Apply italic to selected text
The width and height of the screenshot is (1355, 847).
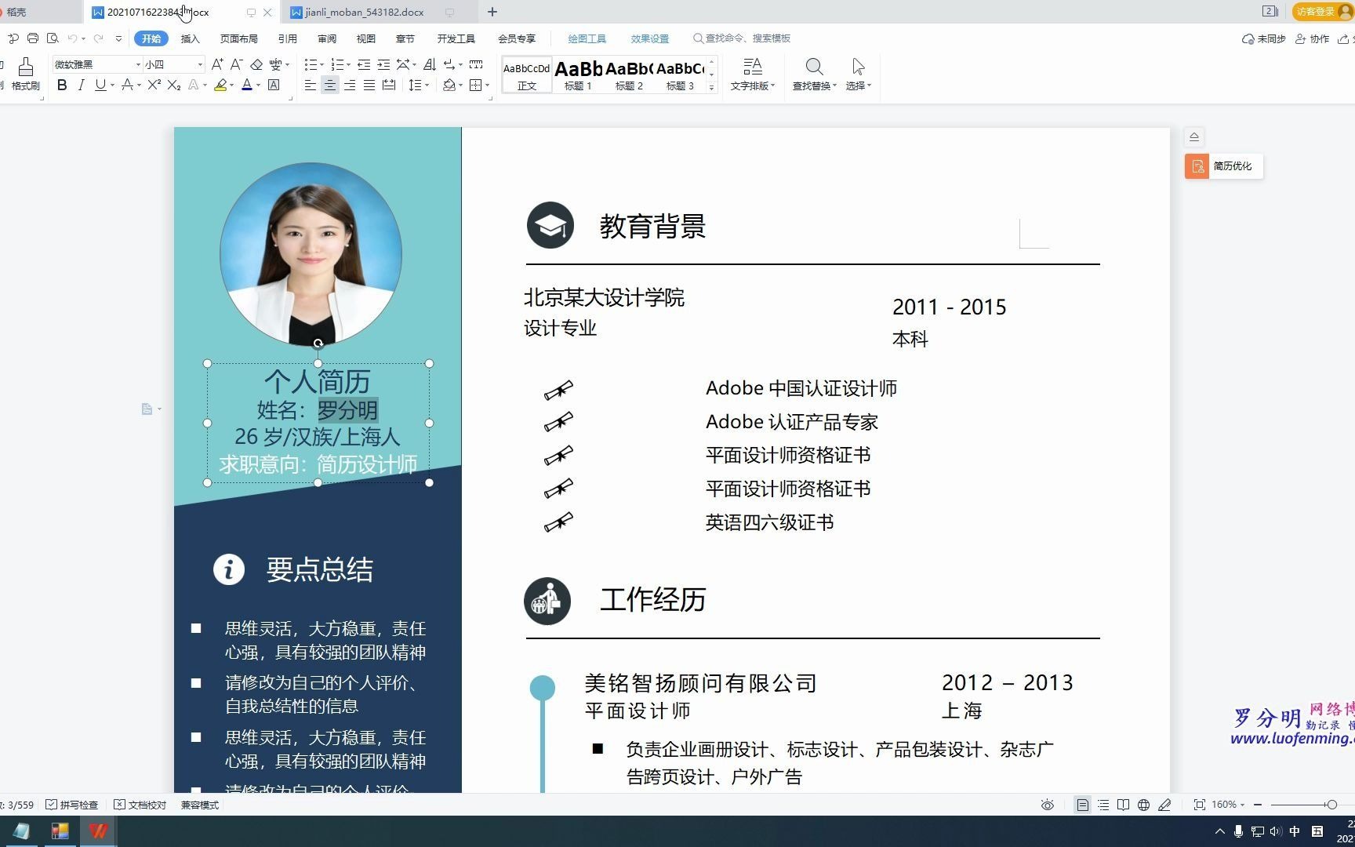[x=81, y=86]
